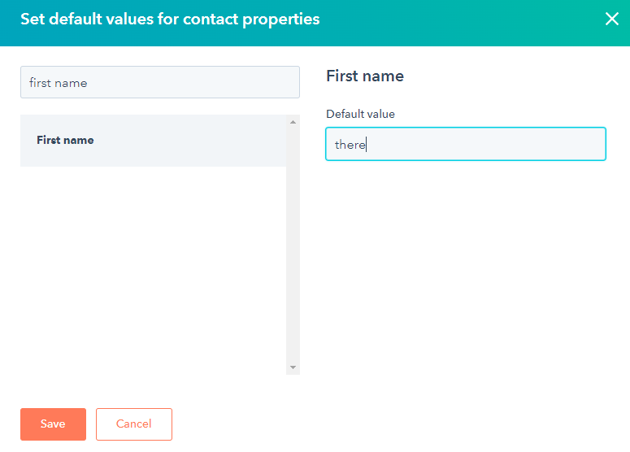
Task: Click the 'first name' search text
Action: click(58, 83)
